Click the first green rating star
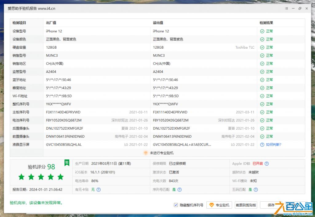 click(x=22, y=177)
